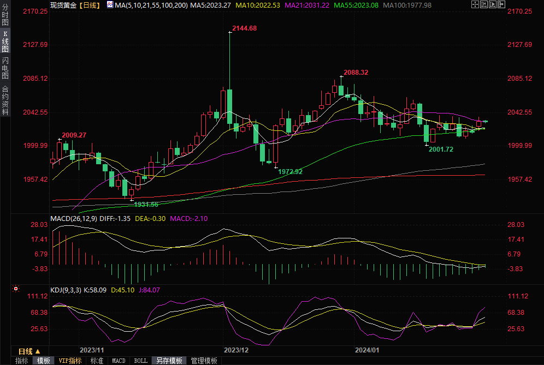Select the 指标 tab at bottom
This screenshot has height=365, width=544.
point(21,361)
